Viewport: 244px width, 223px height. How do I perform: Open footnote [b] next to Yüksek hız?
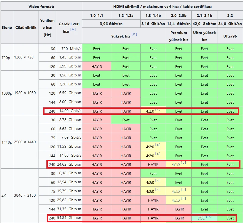pyautogui.click(x=134, y=34)
